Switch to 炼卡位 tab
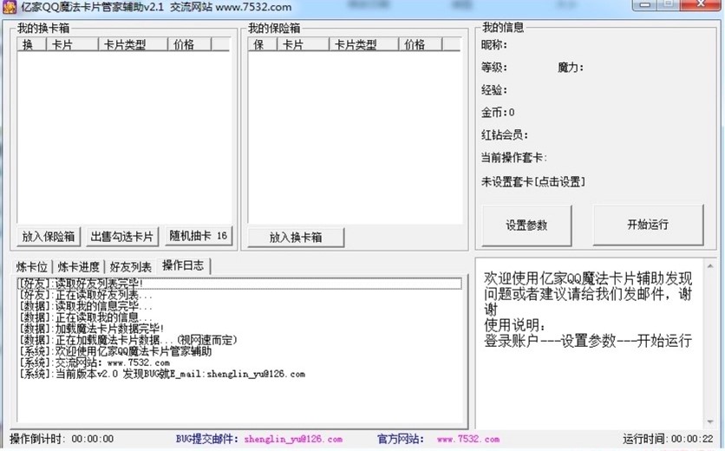 click(32, 267)
